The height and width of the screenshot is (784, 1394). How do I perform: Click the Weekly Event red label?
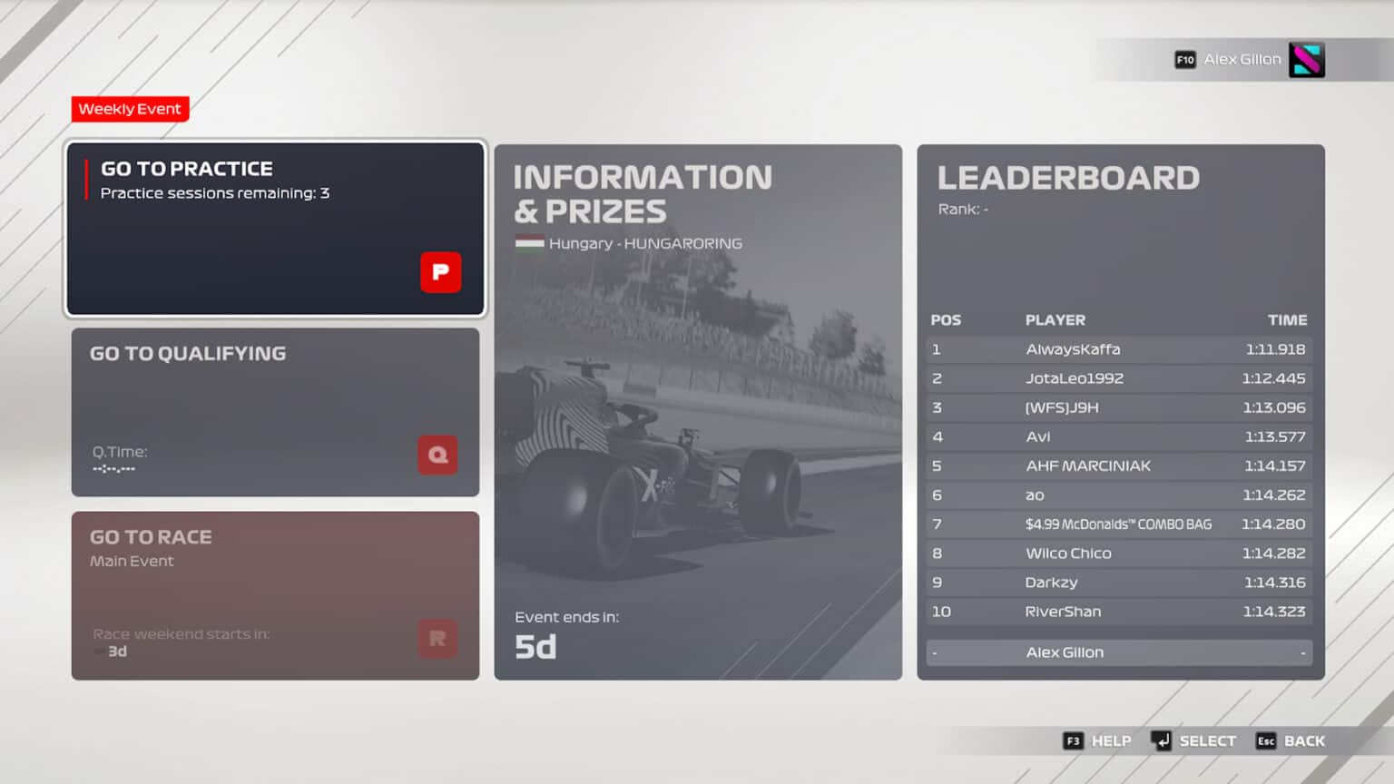coord(130,109)
